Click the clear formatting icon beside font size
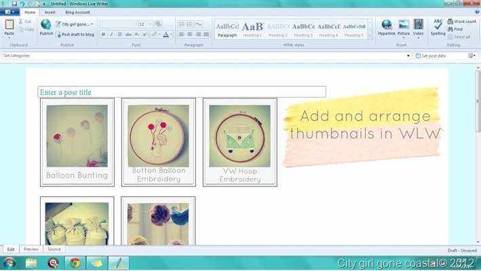 (158, 24)
